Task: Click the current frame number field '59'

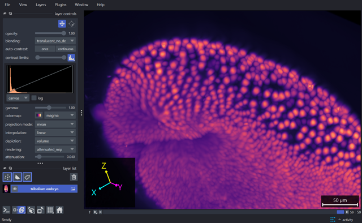Action: (x=352, y=212)
